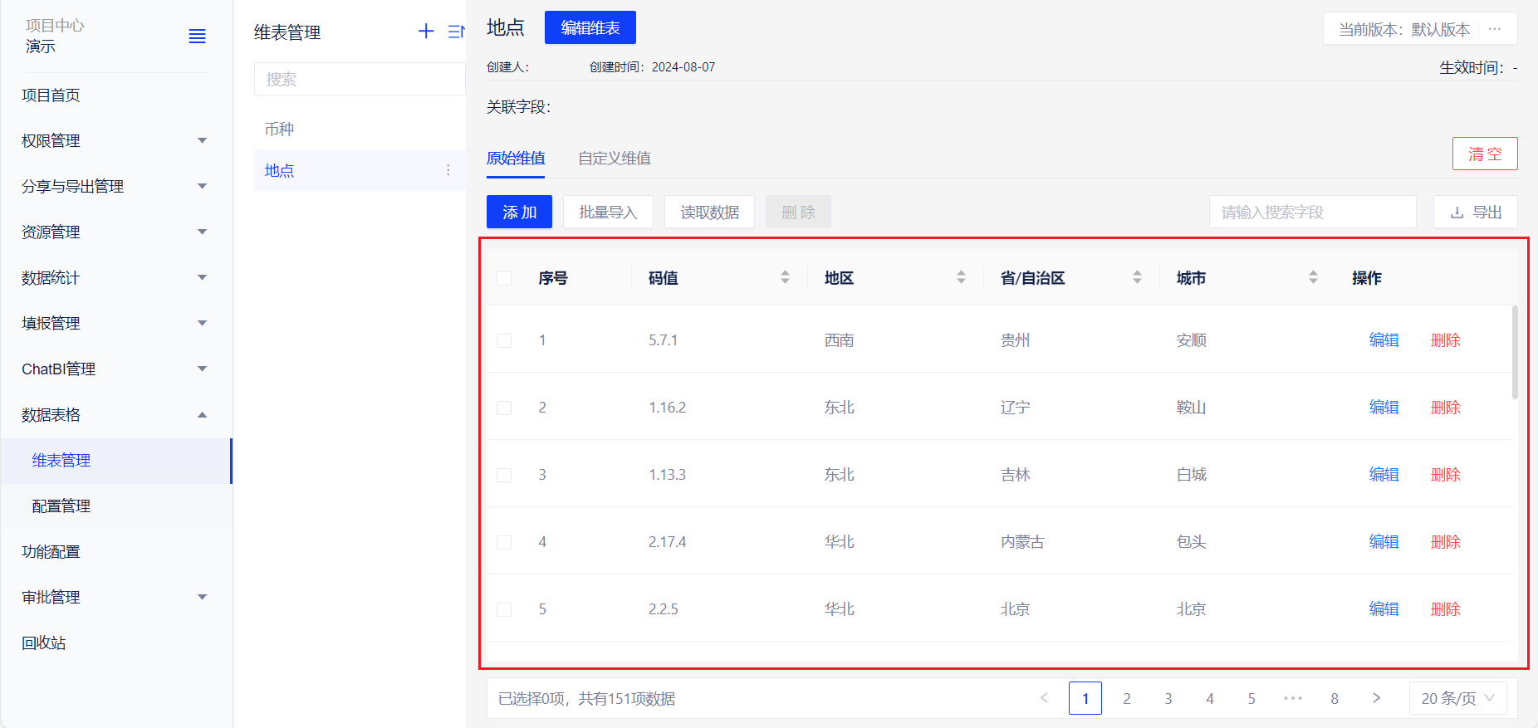Click the 请输入搜索字段 search input
This screenshot has width=1538, height=728.
coord(1312,213)
